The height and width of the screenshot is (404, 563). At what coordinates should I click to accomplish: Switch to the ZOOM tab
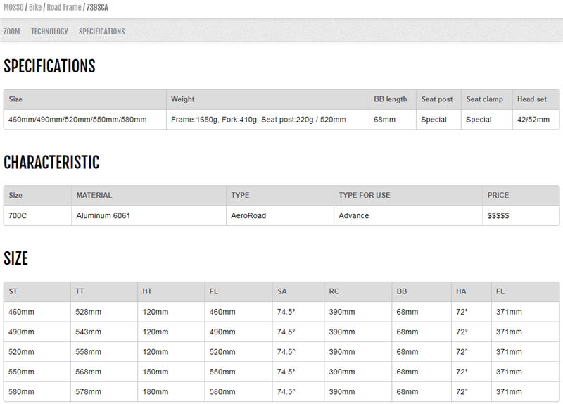[x=11, y=32]
